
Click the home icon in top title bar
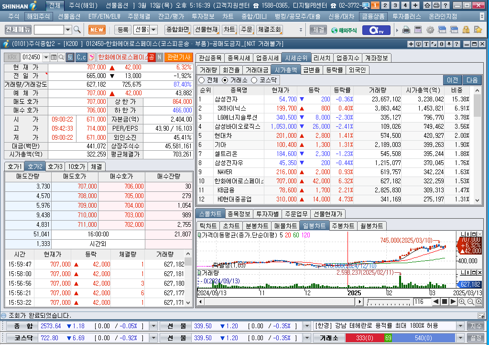click(x=427, y=5)
